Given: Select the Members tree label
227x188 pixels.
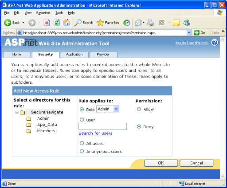Looking at the screenshot, I should point(46,131).
